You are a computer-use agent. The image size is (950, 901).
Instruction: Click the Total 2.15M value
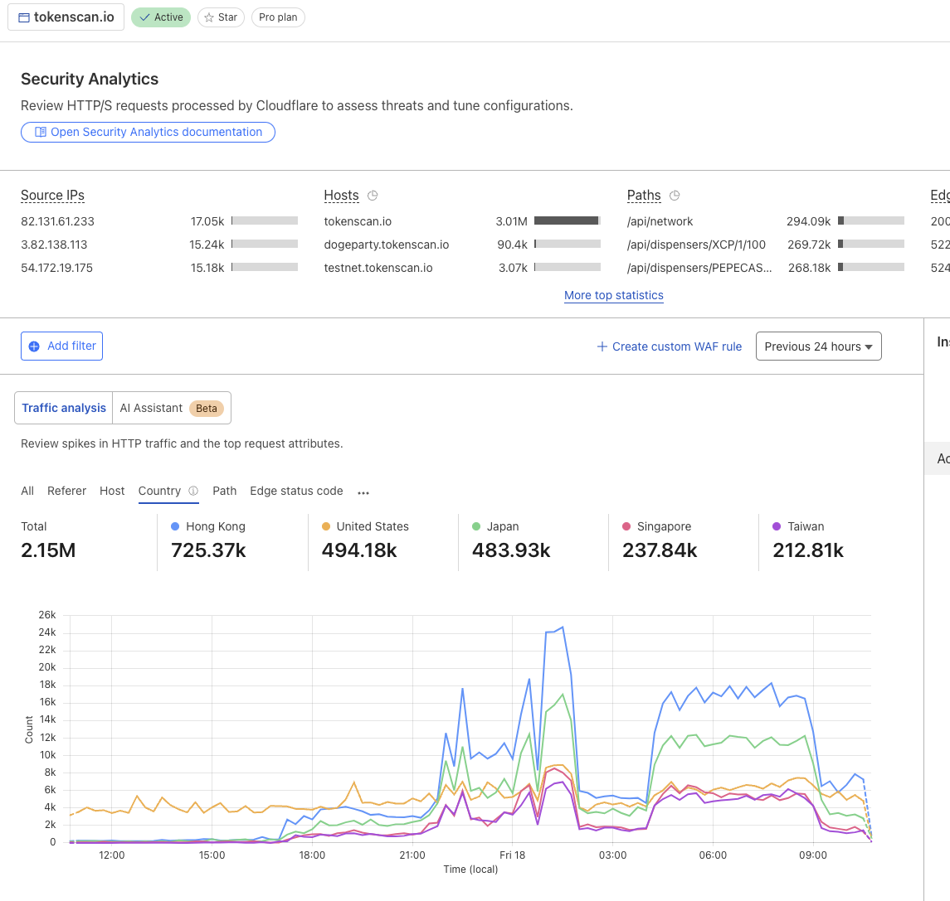tap(48, 550)
